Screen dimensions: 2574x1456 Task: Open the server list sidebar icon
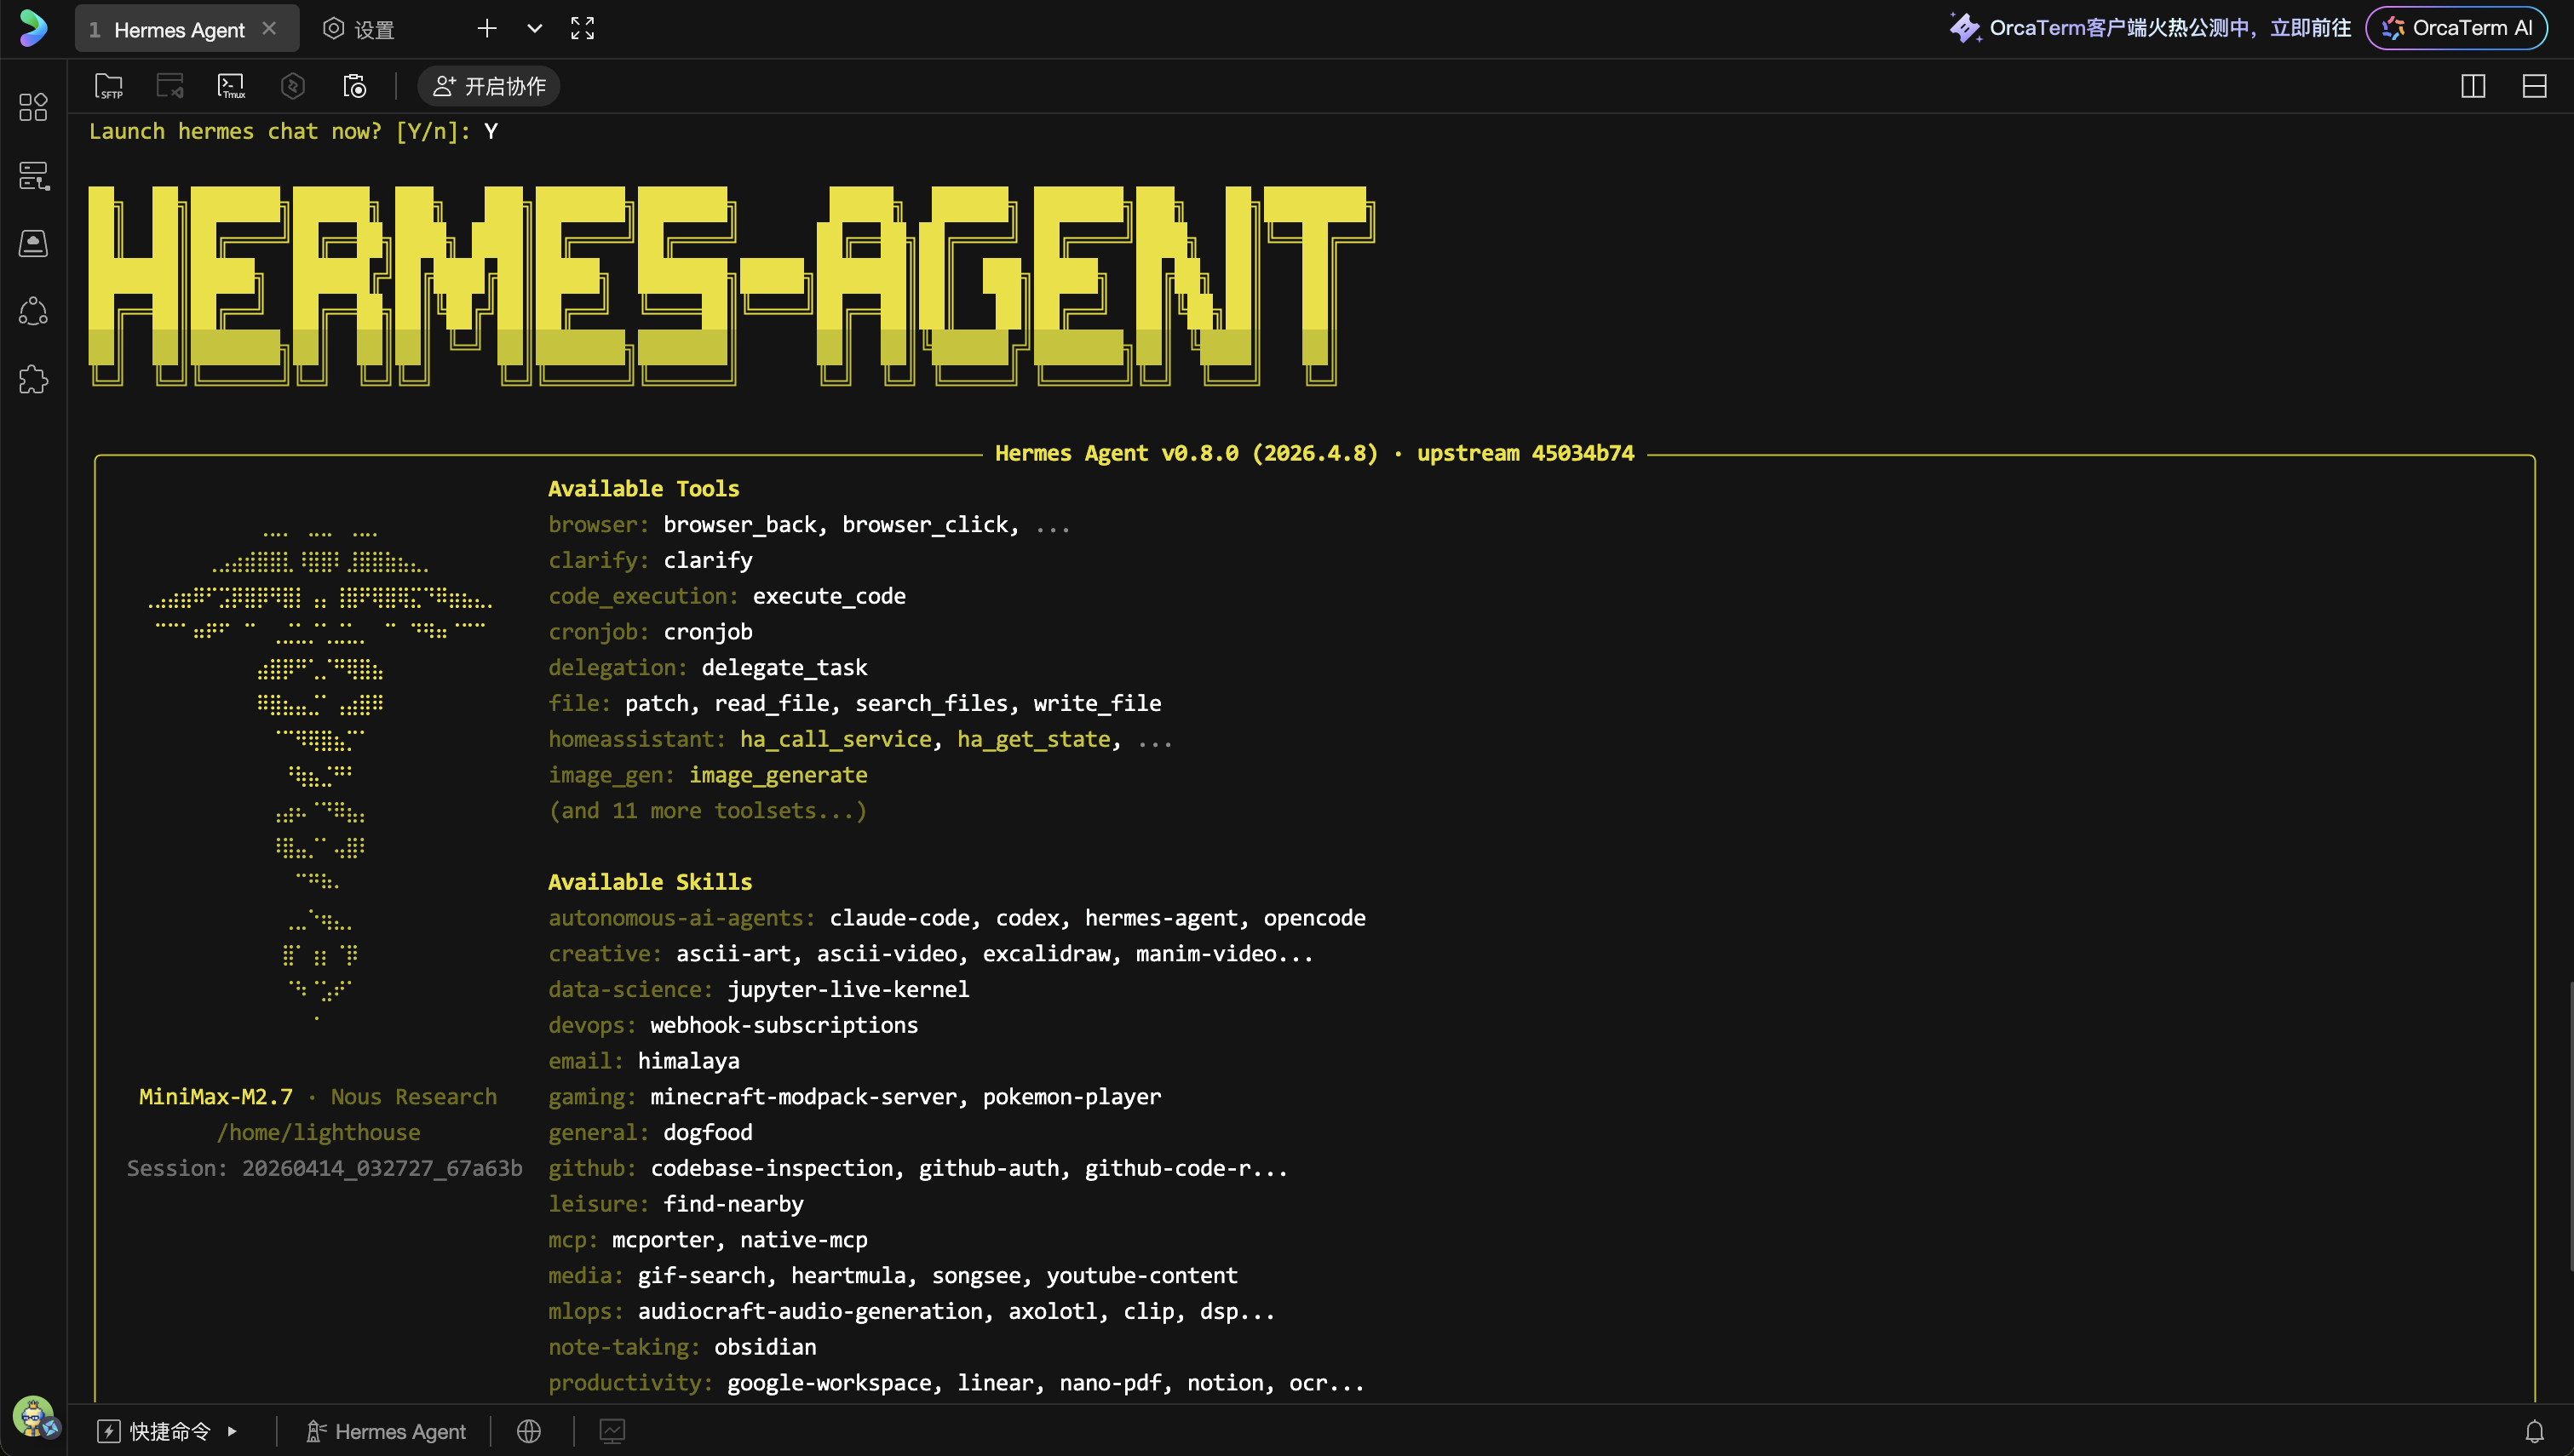coord(33,176)
